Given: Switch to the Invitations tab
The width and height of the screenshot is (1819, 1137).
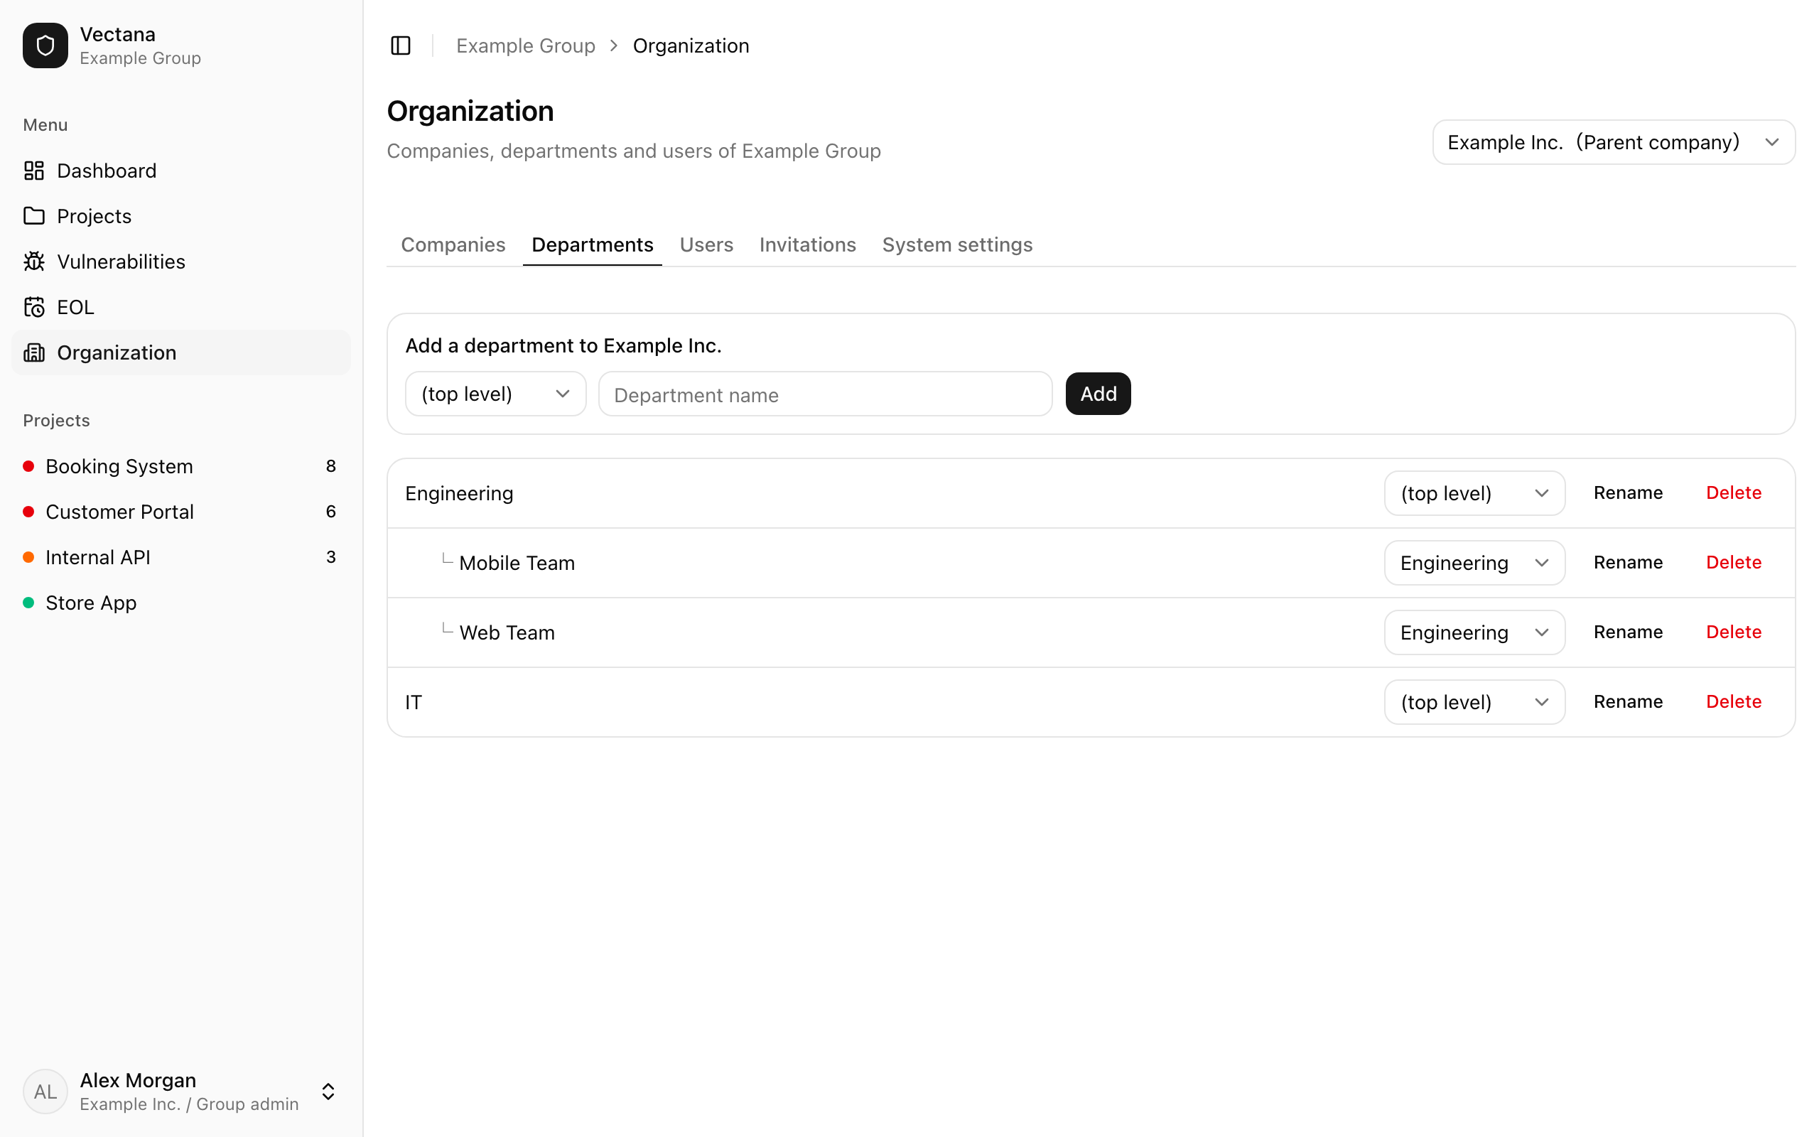Looking at the screenshot, I should [807, 244].
